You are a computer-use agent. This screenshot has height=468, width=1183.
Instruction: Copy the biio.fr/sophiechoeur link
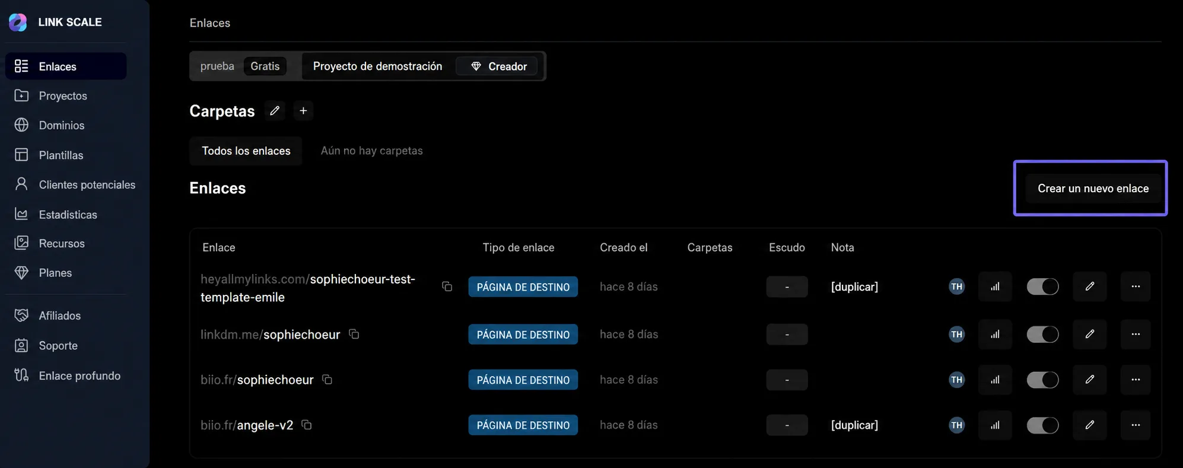pyautogui.click(x=327, y=379)
